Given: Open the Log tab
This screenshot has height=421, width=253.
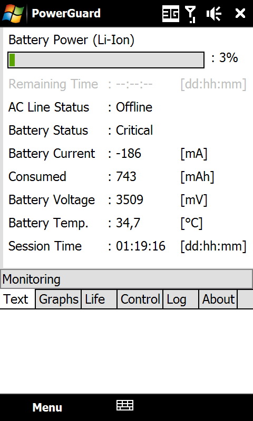Looking at the screenshot, I should [x=181, y=299].
